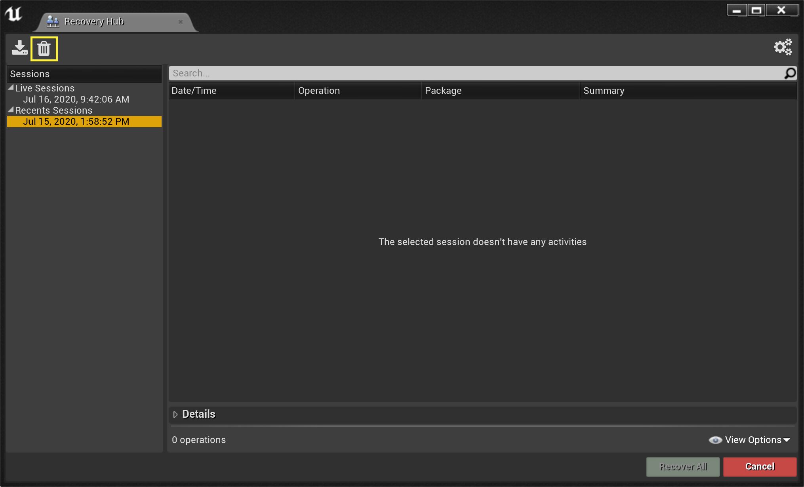Viewport: 804px width, 487px height.
Task: Click the Recover All button
Action: point(683,467)
